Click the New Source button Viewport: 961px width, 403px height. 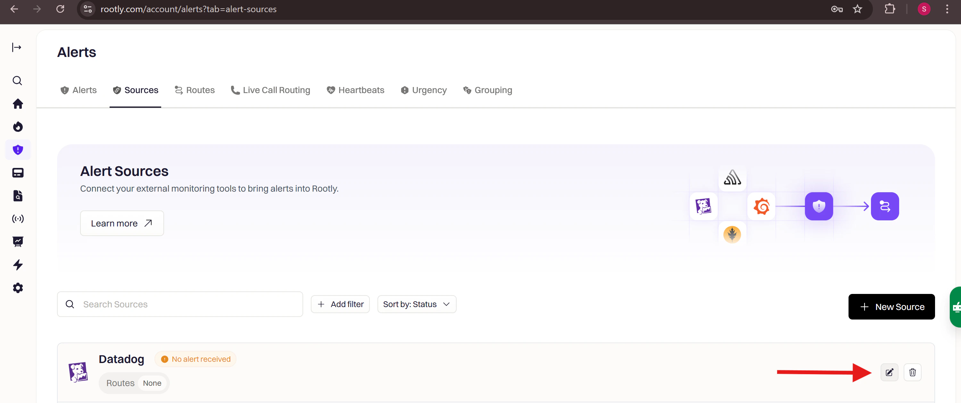891,306
